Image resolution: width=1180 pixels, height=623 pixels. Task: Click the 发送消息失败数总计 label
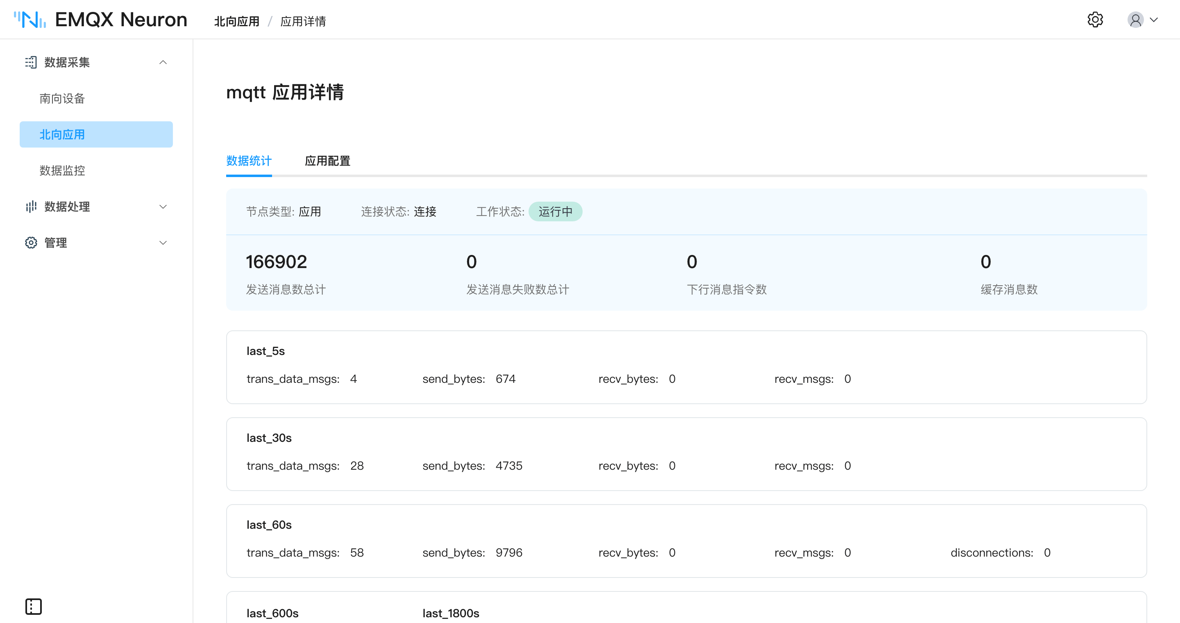click(x=517, y=289)
